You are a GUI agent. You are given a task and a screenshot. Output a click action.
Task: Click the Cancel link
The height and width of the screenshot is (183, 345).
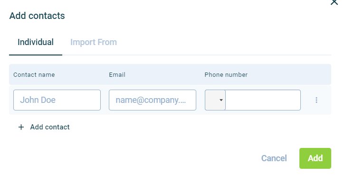pyautogui.click(x=274, y=158)
